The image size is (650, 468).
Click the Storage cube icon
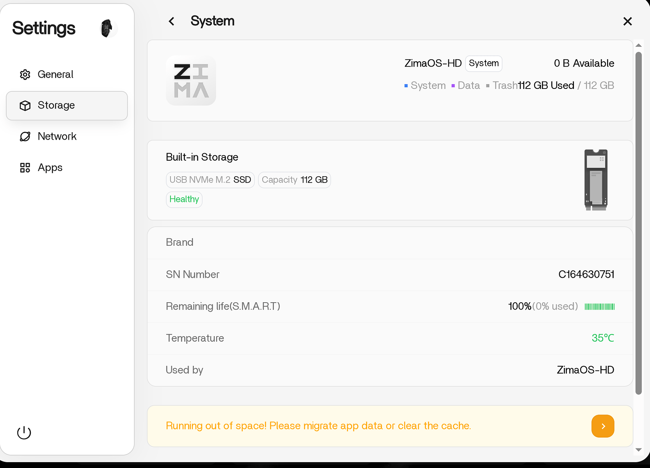pos(25,106)
